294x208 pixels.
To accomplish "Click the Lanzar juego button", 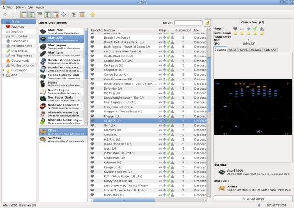I will point(253,199).
